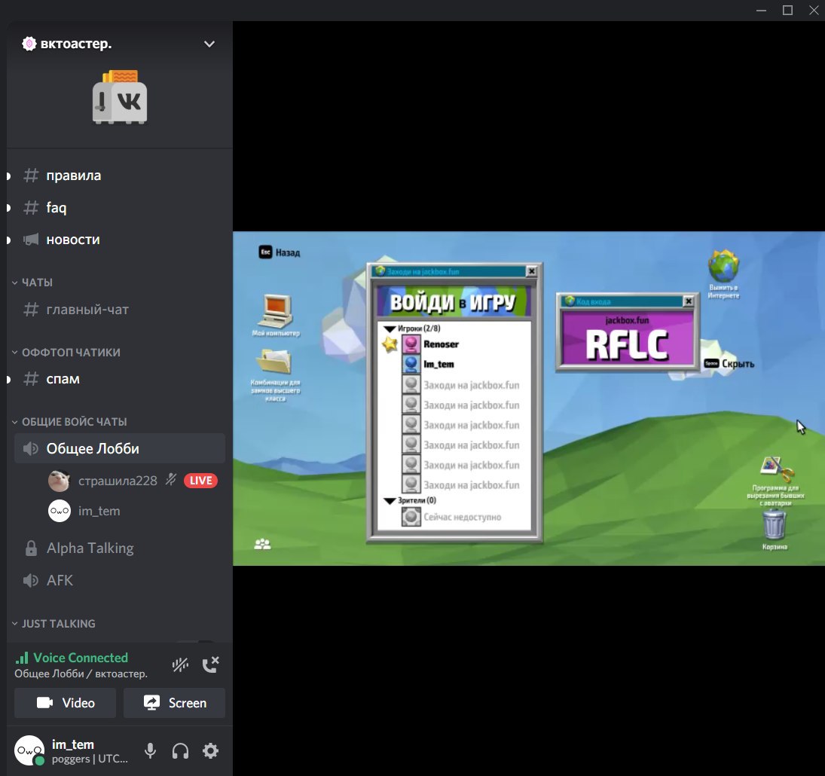Click the lock icon beside Alpha Talking

(31, 548)
